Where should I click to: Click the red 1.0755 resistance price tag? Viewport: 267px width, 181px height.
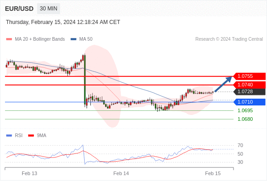point(249,76)
